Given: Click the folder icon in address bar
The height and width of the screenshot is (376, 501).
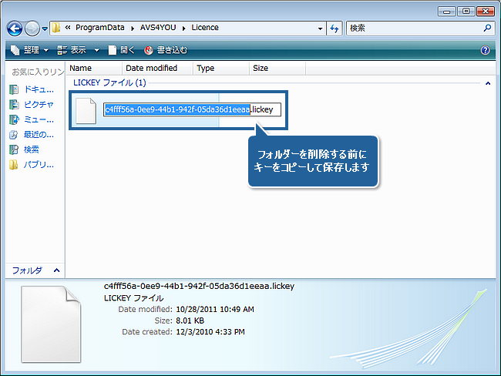Looking at the screenshot, I should click(x=56, y=28).
